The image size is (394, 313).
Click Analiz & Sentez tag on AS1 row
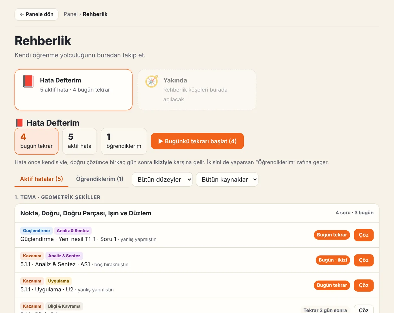pyautogui.click(x=64, y=256)
